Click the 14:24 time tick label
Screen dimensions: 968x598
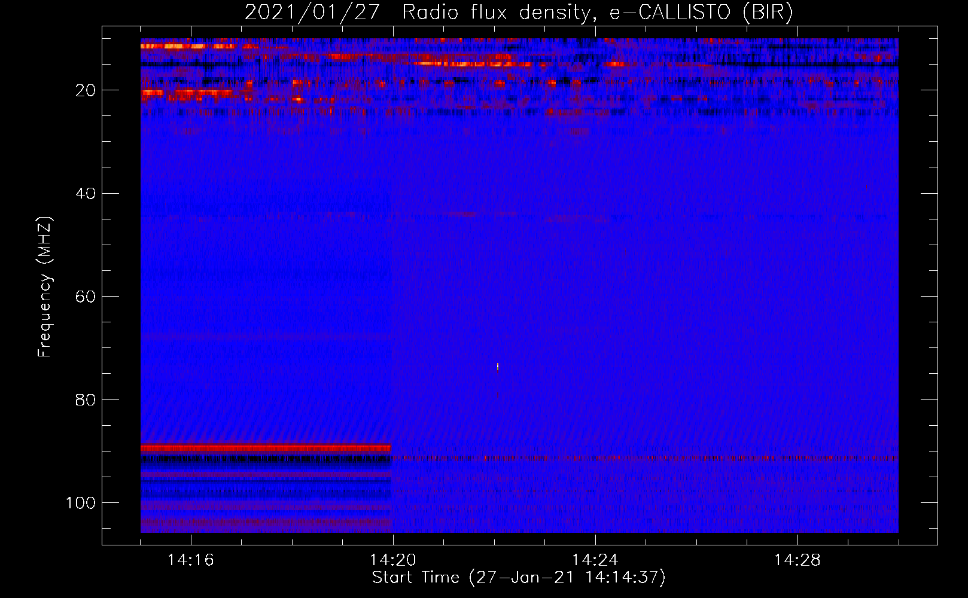click(x=595, y=560)
